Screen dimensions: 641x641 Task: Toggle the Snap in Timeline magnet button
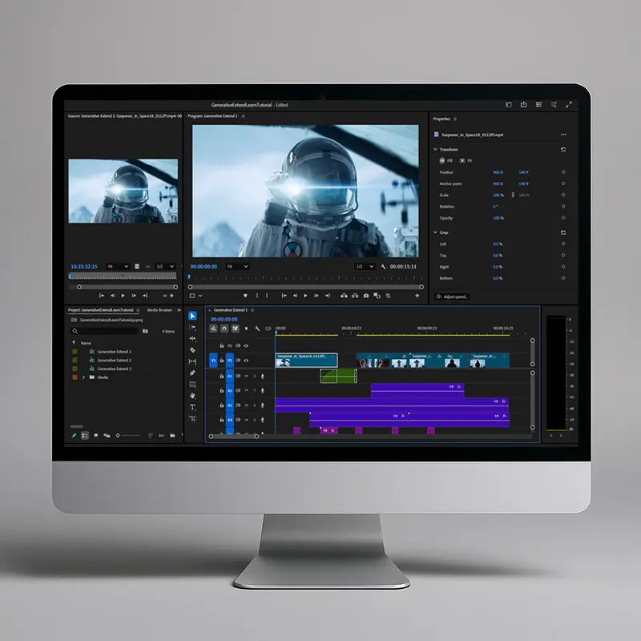[224, 328]
